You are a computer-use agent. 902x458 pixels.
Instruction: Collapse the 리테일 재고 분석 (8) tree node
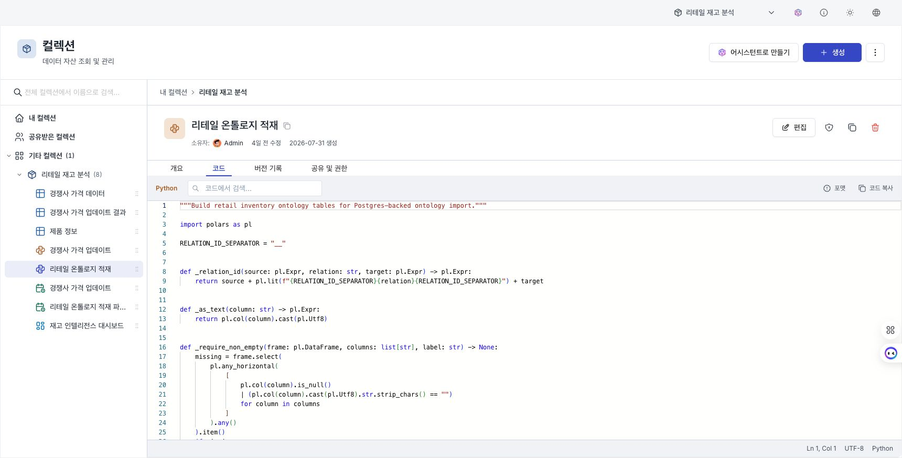(x=19, y=175)
